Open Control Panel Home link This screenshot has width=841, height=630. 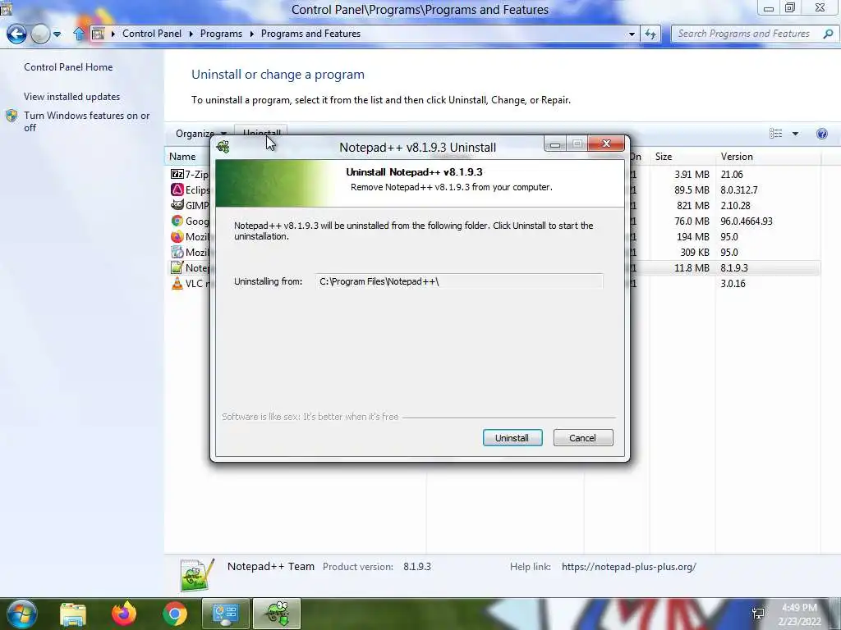coord(68,67)
